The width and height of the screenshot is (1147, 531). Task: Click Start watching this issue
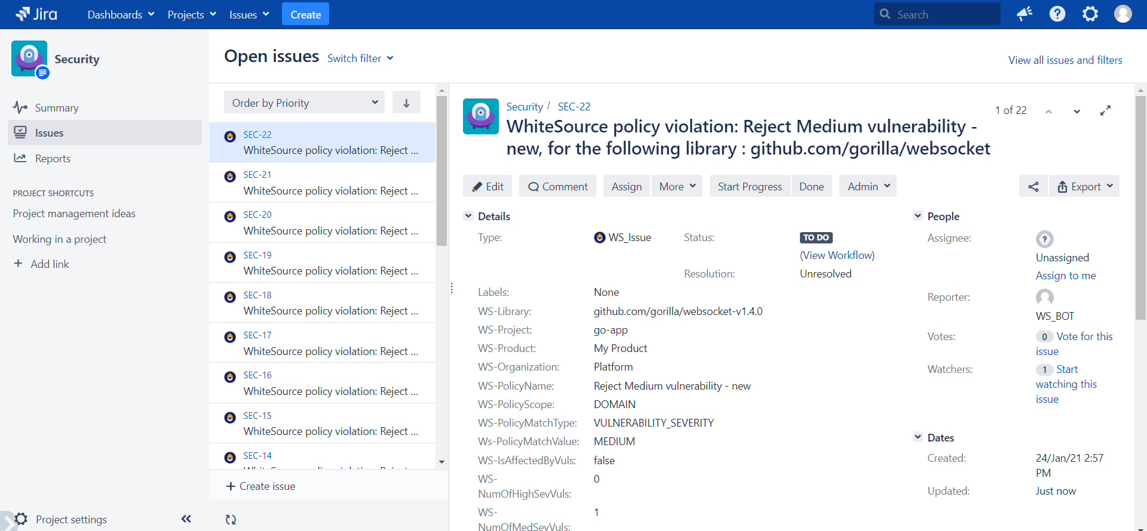(x=1066, y=384)
